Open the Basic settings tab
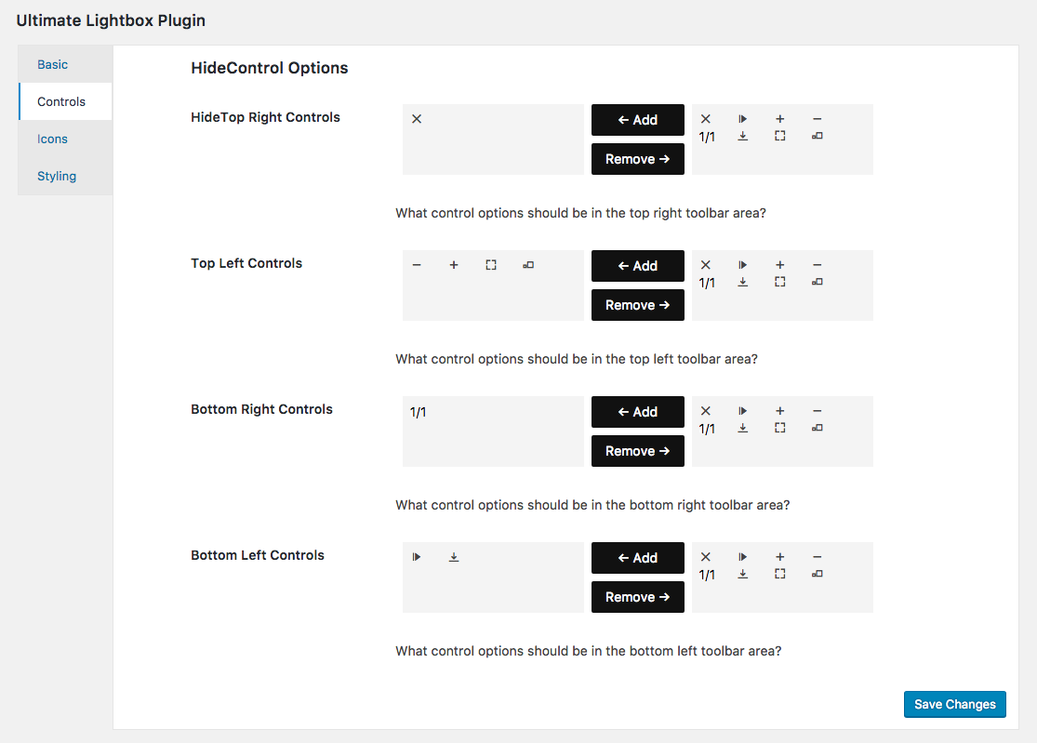Image resolution: width=1037 pixels, height=743 pixels. pos(52,65)
